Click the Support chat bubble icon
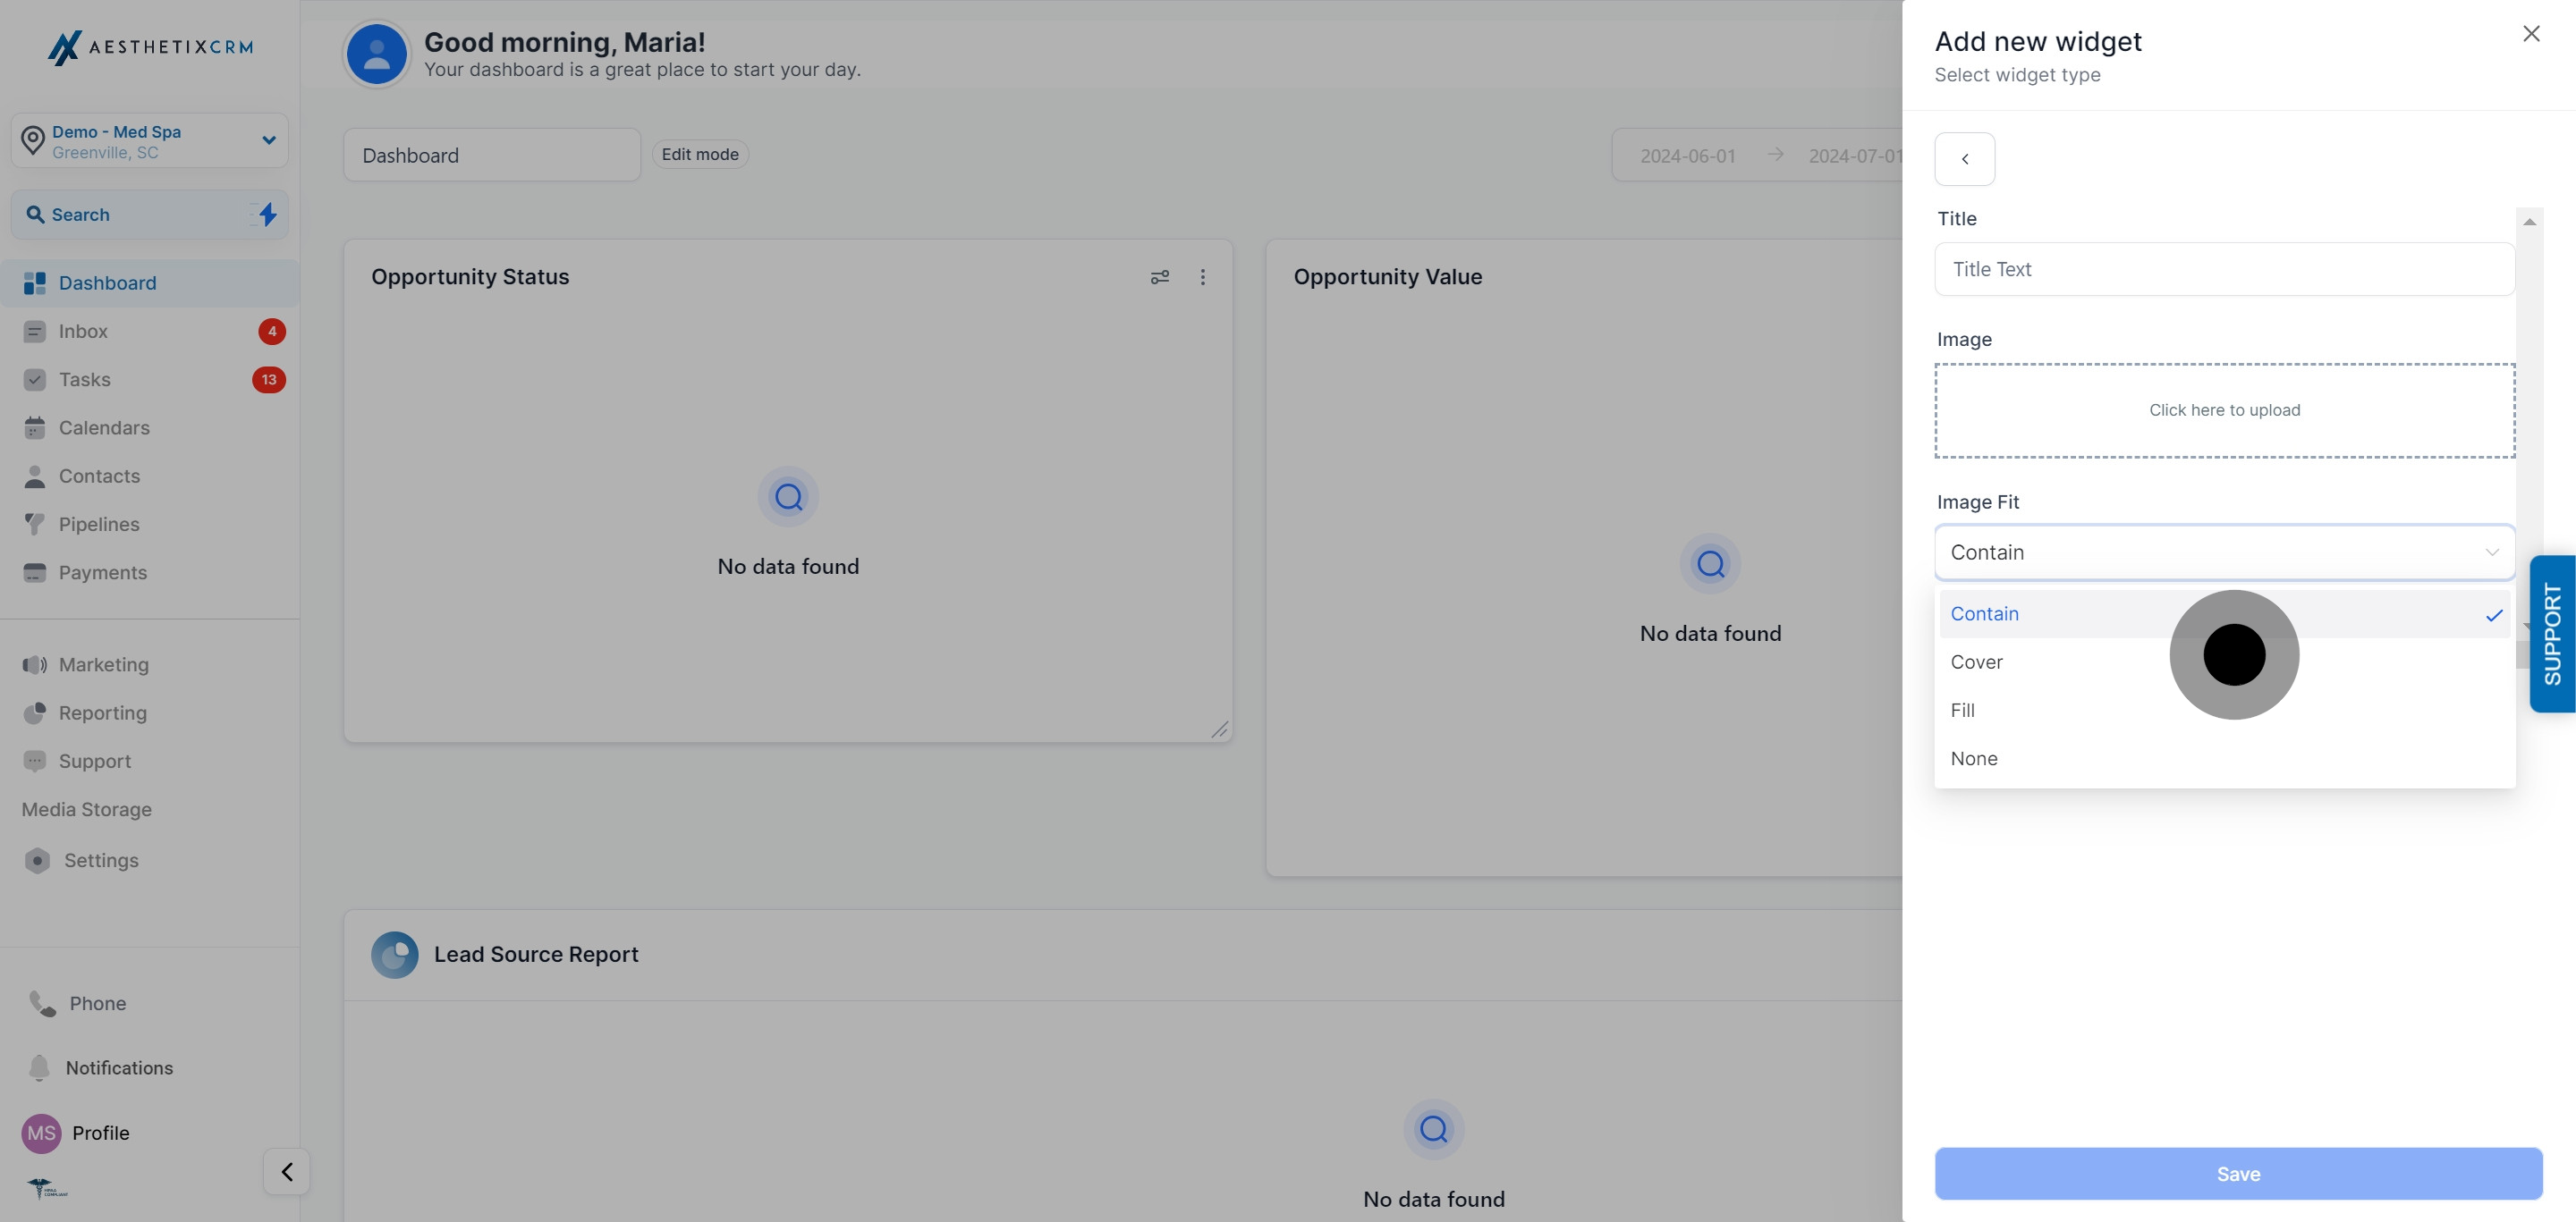This screenshot has height=1222, width=2576. tap(35, 762)
